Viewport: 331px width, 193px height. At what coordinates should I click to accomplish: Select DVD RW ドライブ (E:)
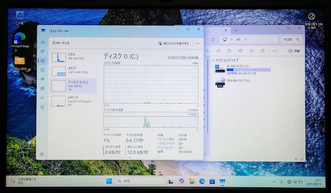[x=233, y=82]
